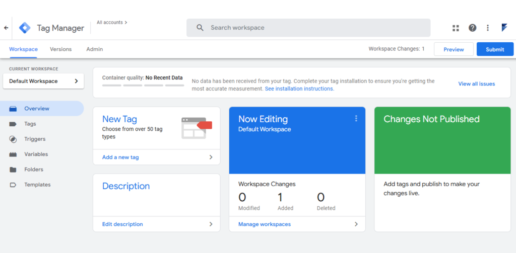Click the New Tag illustration
This screenshot has width=516, height=253.
click(x=197, y=128)
